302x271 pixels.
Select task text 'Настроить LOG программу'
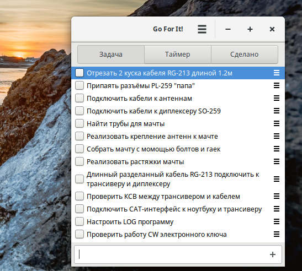pyautogui.click(x=130, y=222)
